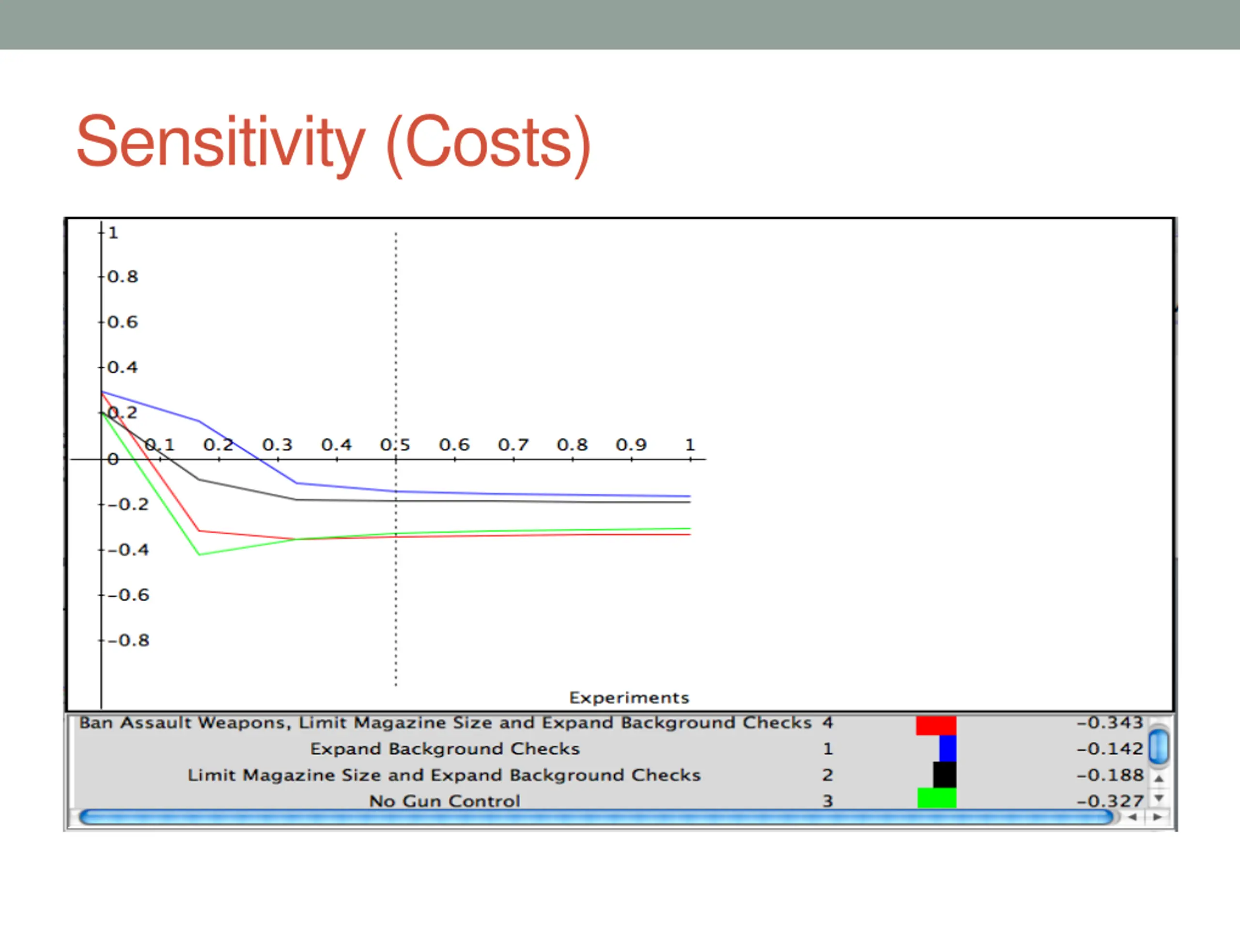Image resolution: width=1240 pixels, height=930 pixels.
Task: Click the -0.142 score value
Action: (1109, 749)
